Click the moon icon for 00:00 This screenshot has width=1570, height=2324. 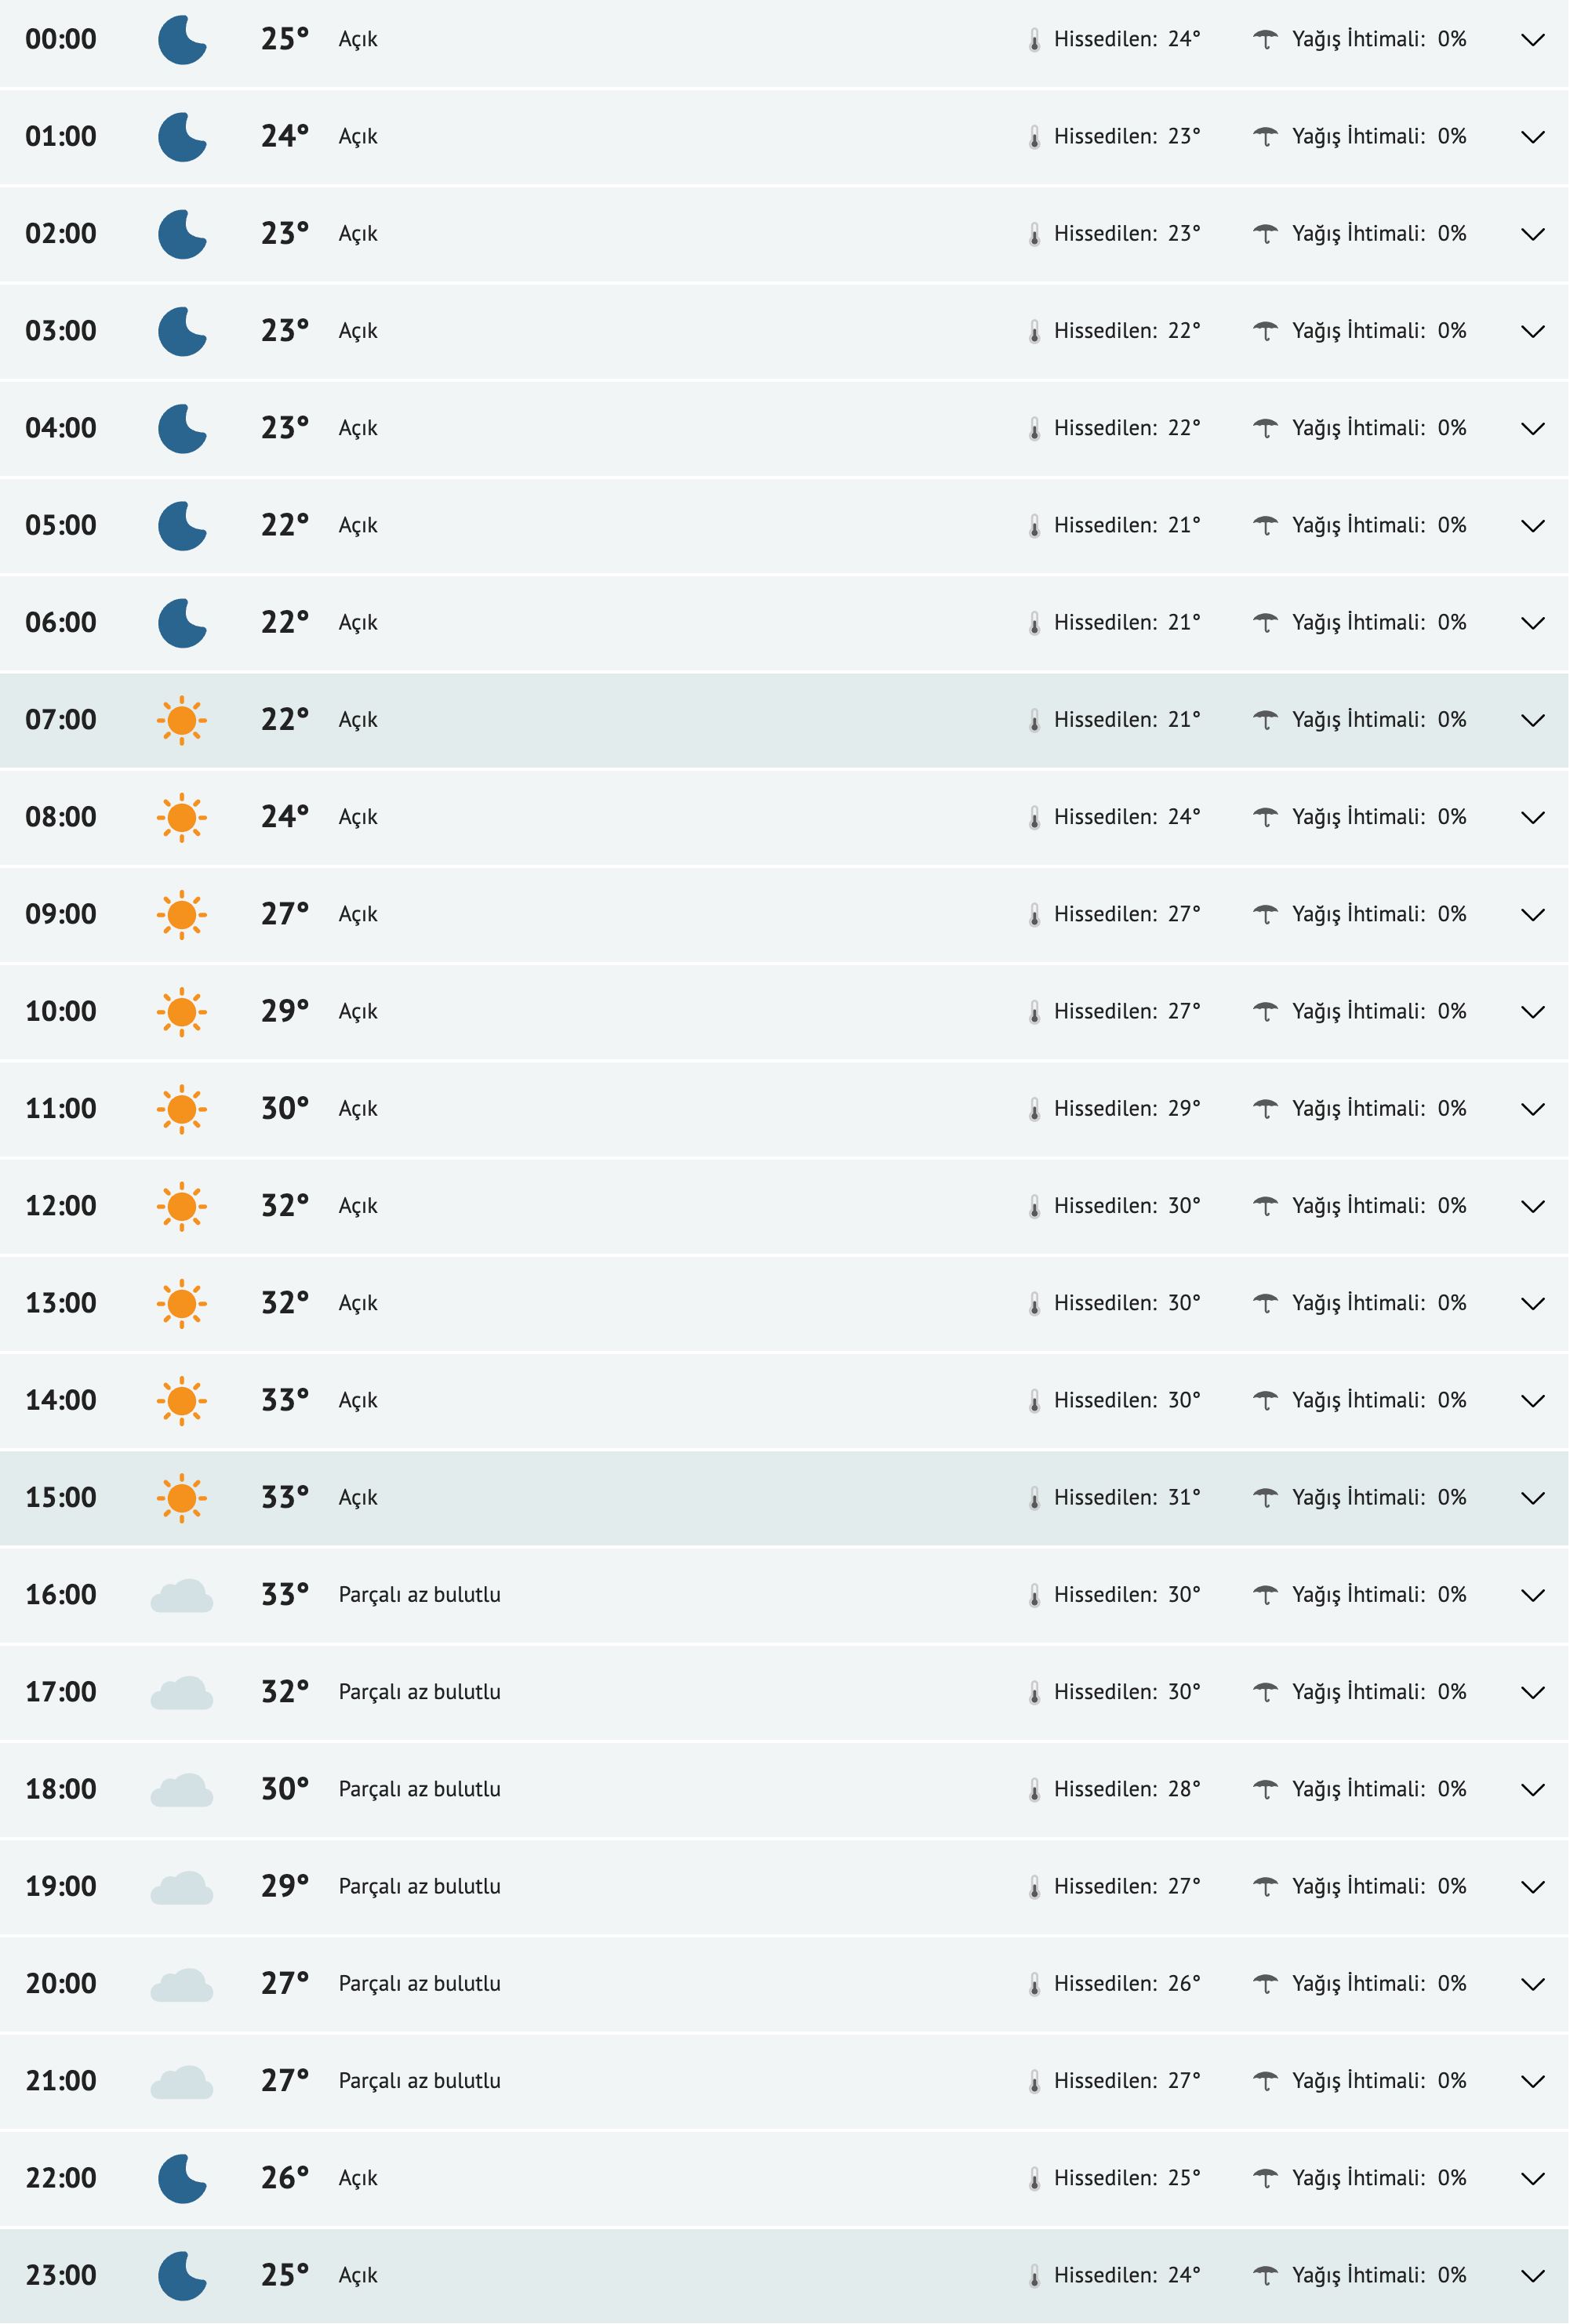182,40
